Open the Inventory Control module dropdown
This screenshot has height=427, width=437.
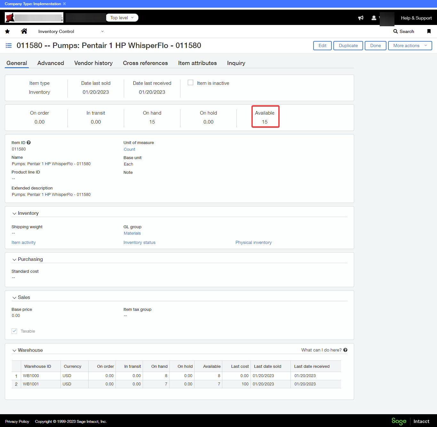(71, 31)
